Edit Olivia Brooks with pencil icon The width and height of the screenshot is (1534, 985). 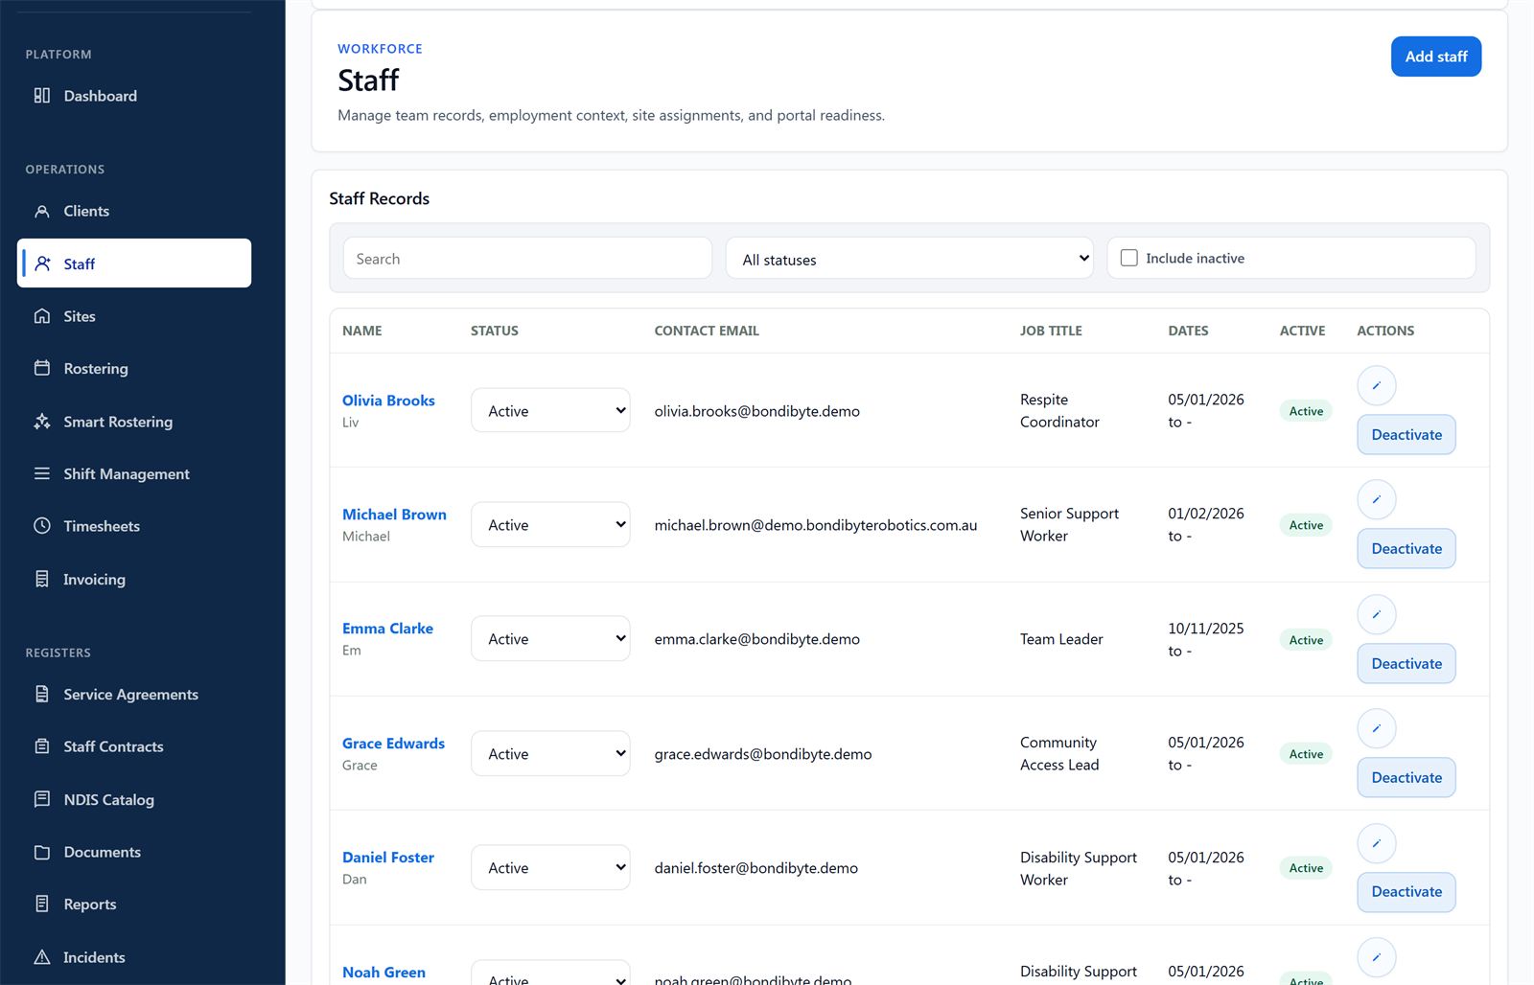[1377, 385]
